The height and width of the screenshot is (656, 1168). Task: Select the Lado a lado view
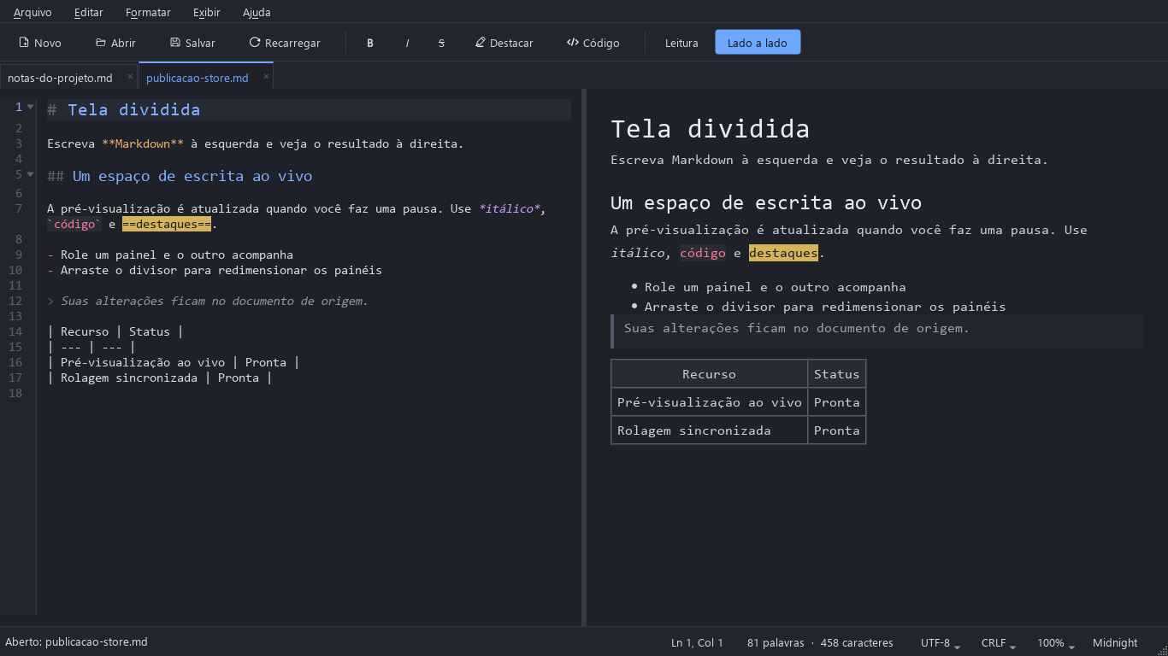pos(758,43)
